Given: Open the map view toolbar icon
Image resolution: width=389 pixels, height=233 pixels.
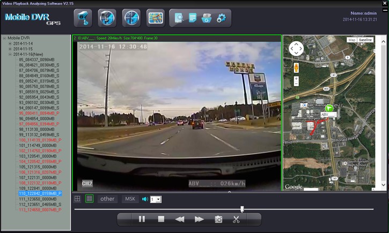Looking at the screenshot, I should tap(156, 17).
